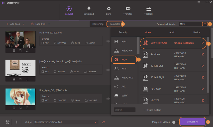213x127 pixels.
Task: Edit the 3D Left-Right preset settings
Action: click(203, 77)
